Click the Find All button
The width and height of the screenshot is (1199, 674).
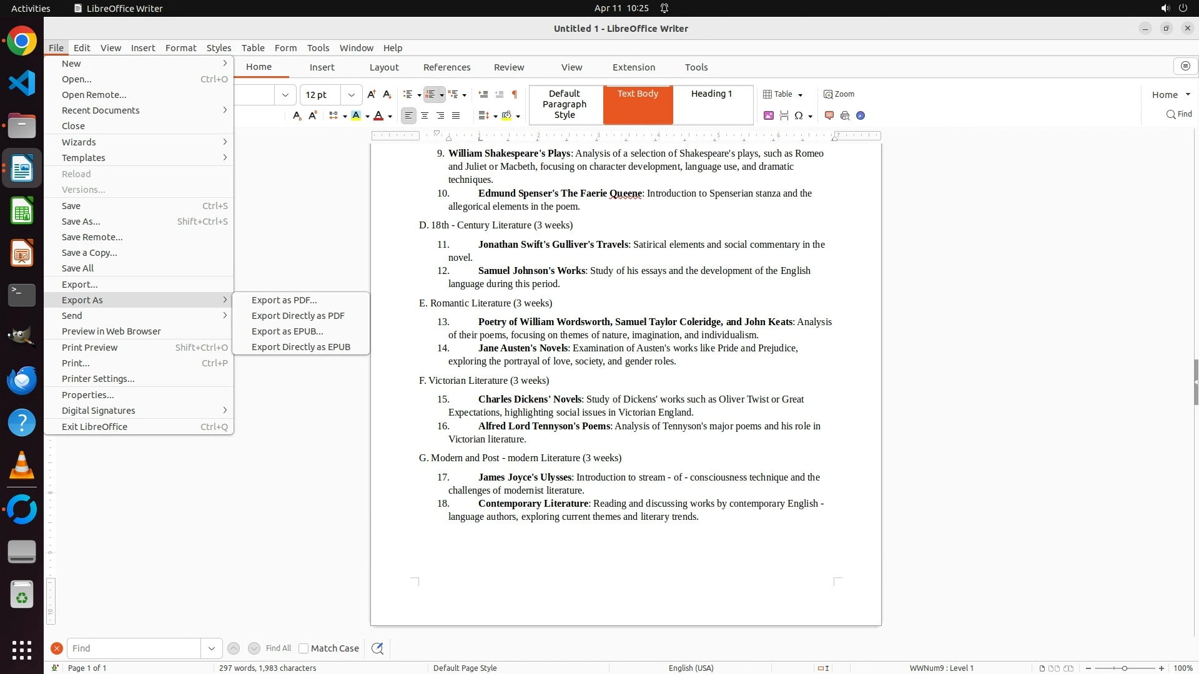279,648
